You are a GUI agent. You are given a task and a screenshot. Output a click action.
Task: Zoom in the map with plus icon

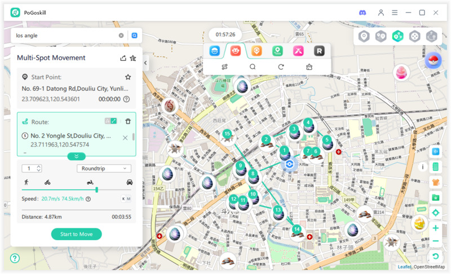[435, 228]
